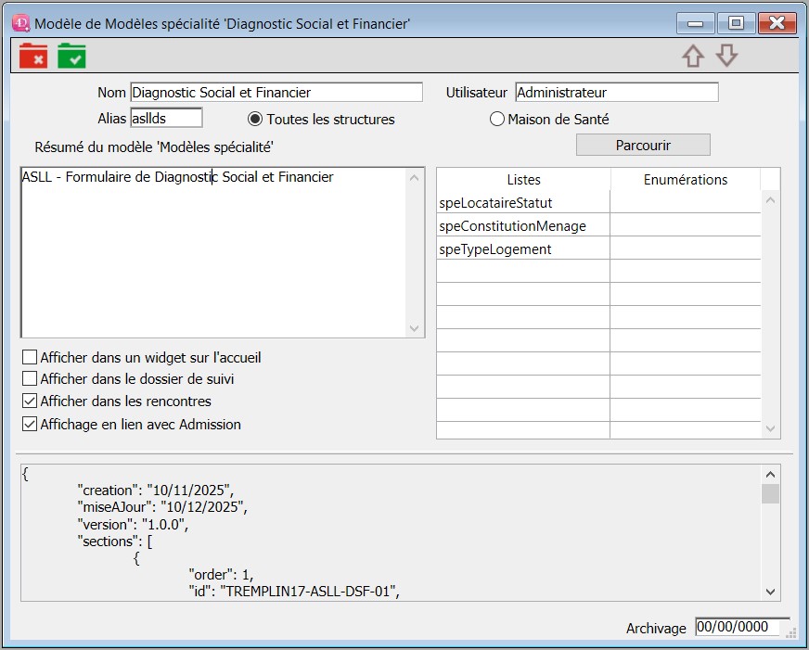Uncheck 'Afficher dans les rencontres'
The image size is (809, 650).
coord(30,401)
